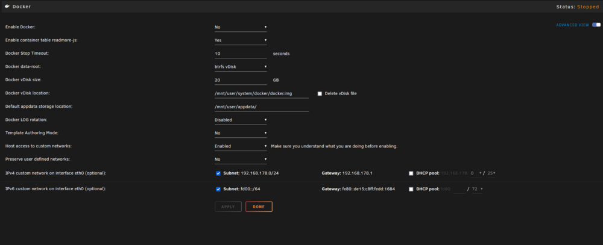The image size is (603, 245).
Task: Enable the IPv6 DHCP pool checkbox
Action: pos(411,189)
